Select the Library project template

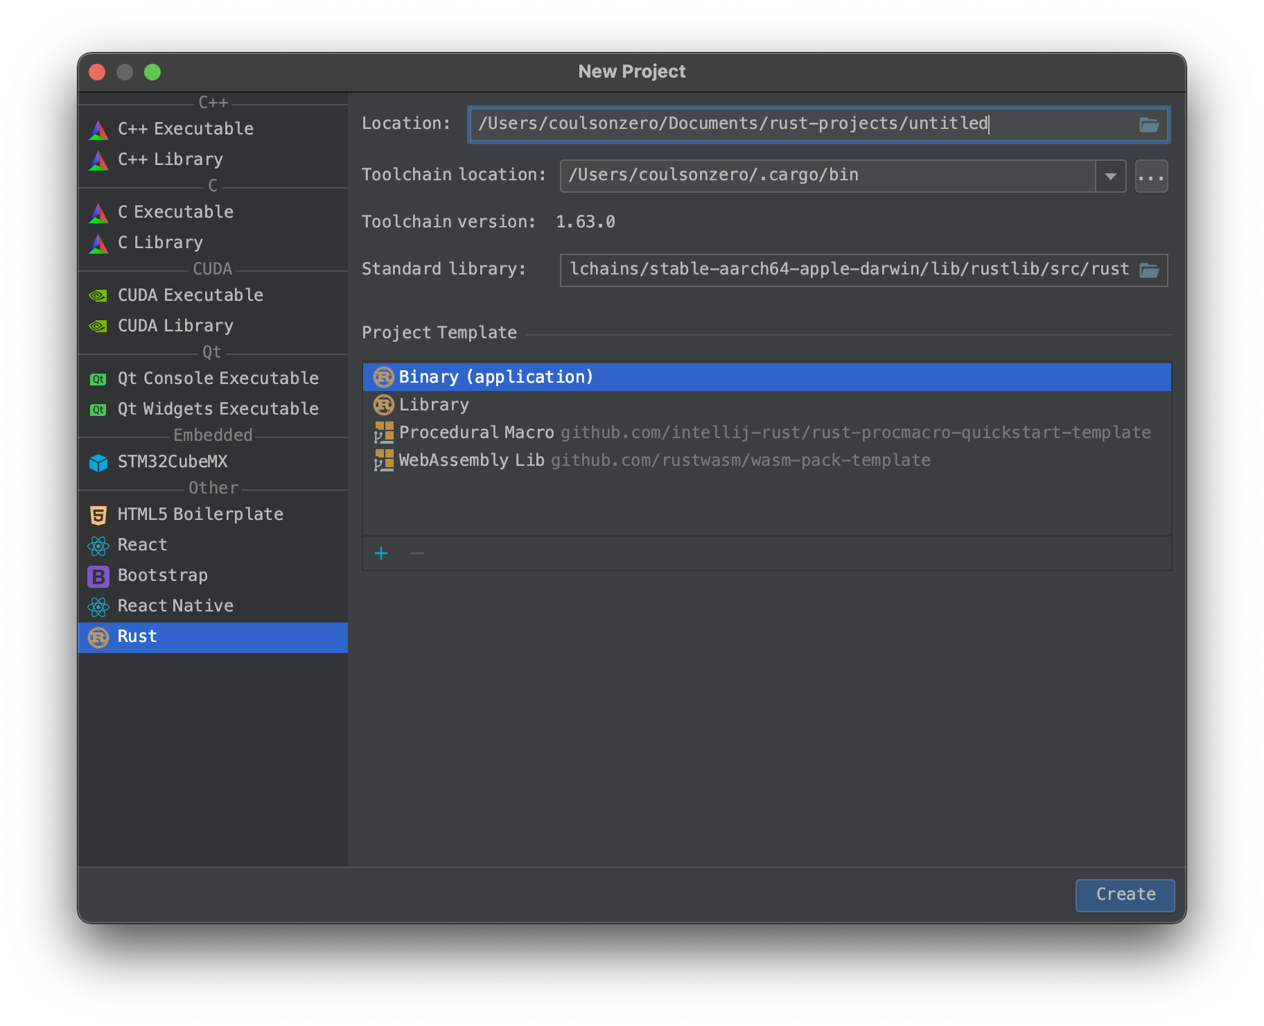(x=434, y=405)
